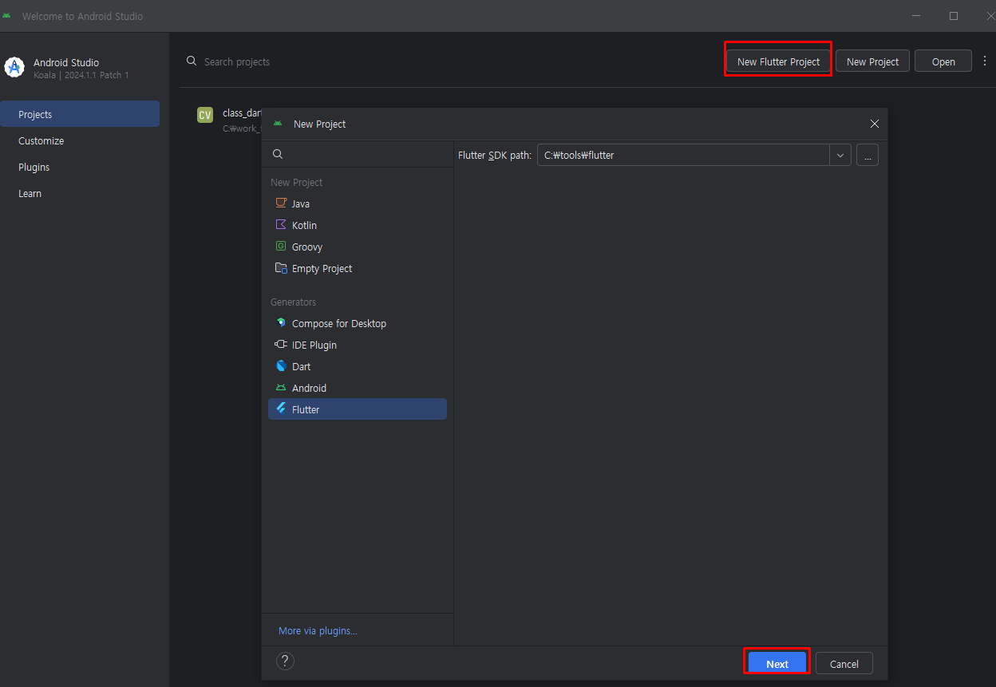Image resolution: width=996 pixels, height=687 pixels.
Task: Select Flutter generator
Action: [358, 409]
